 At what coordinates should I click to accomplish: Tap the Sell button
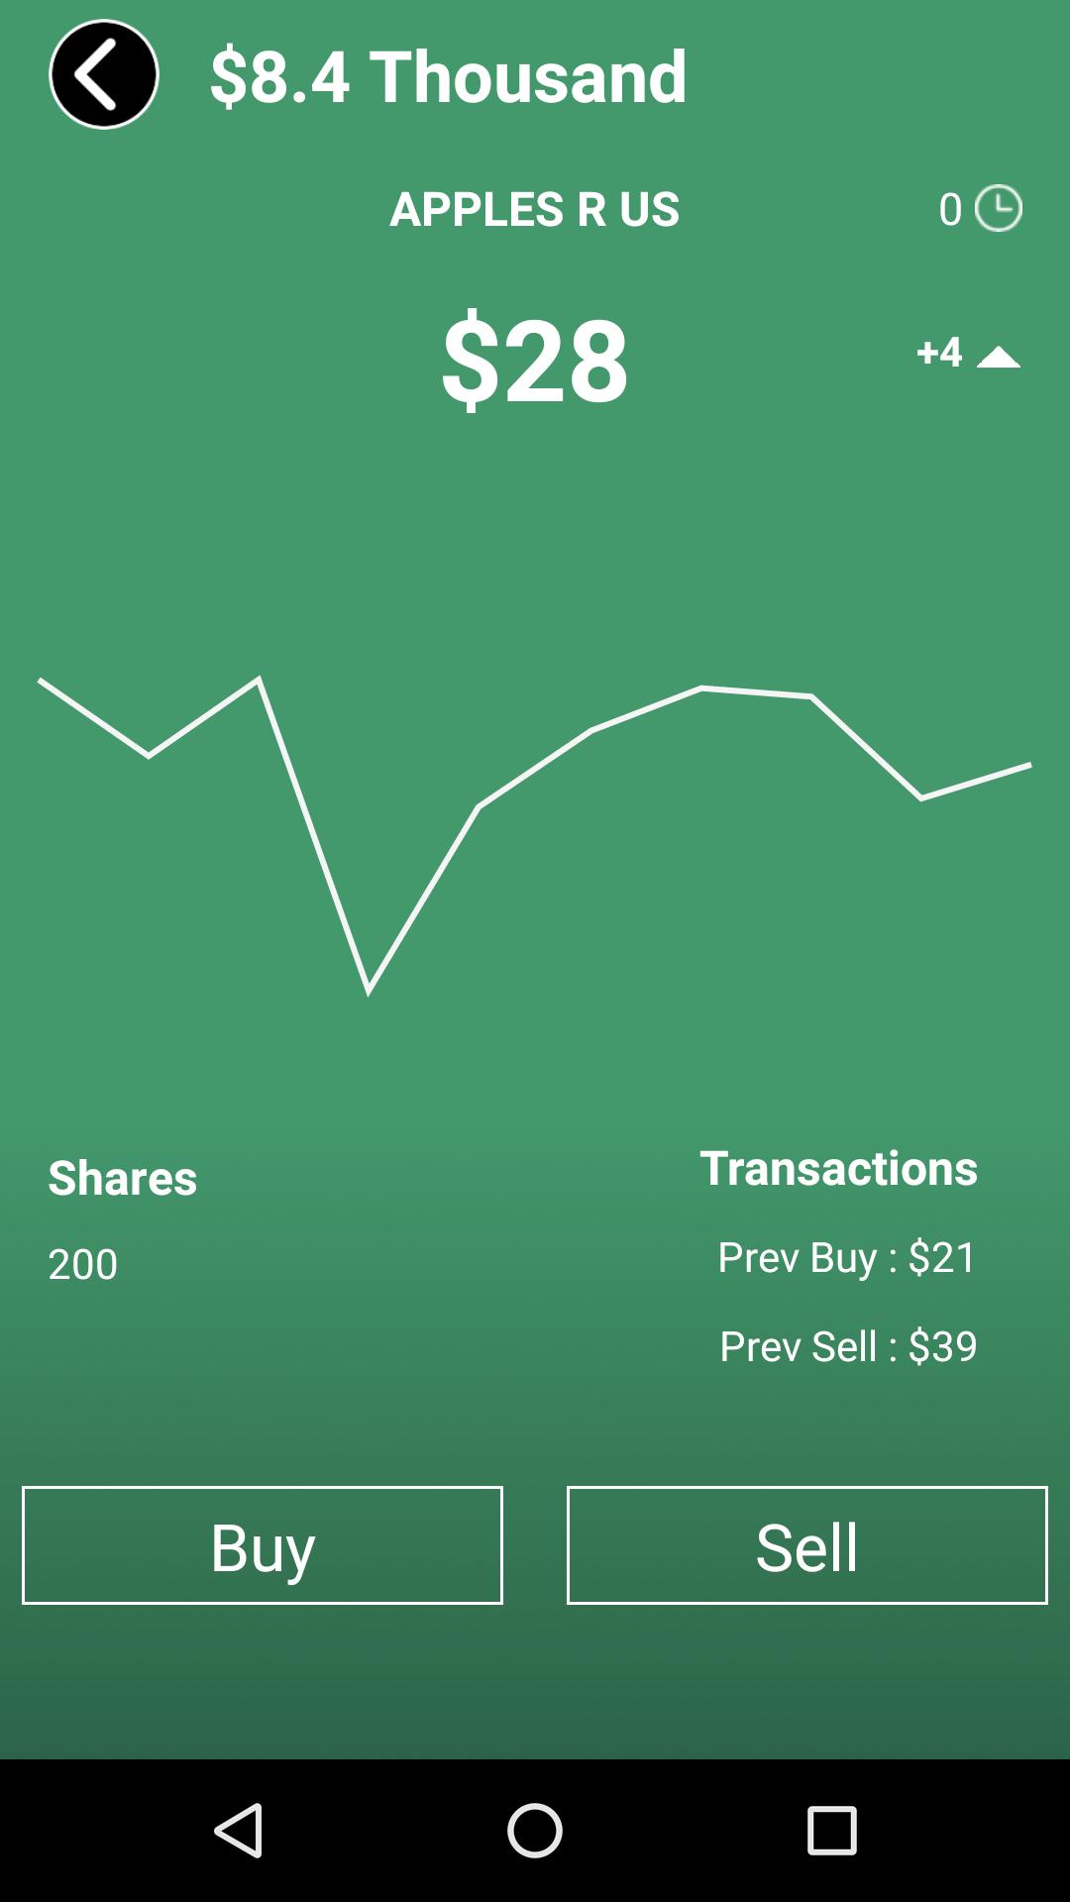pyautogui.click(x=806, y=1545)
